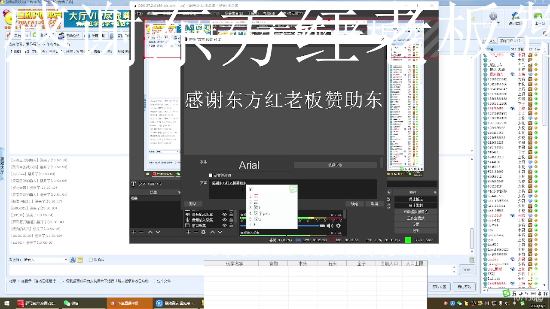Open the 工具(T) menu
The image size is (550, 309).
tap(253, 13)
